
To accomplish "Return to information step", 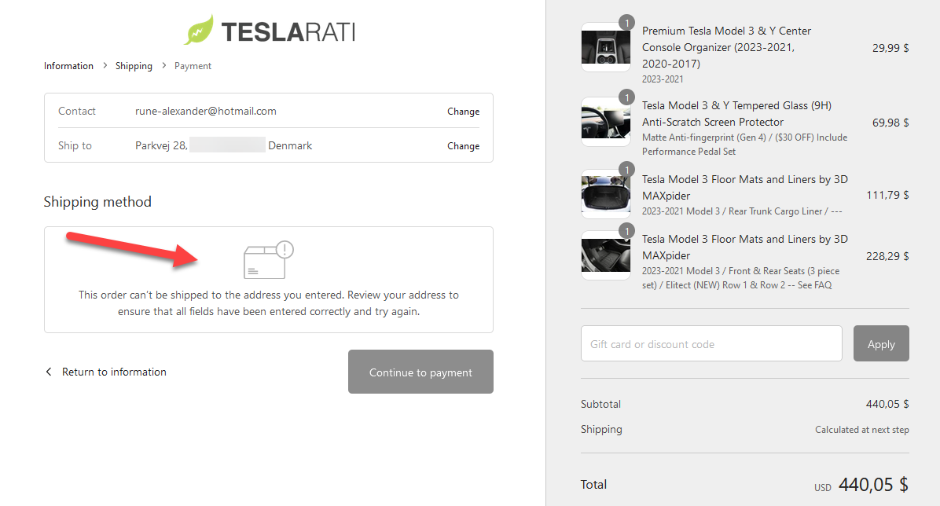I will (114, 372).
